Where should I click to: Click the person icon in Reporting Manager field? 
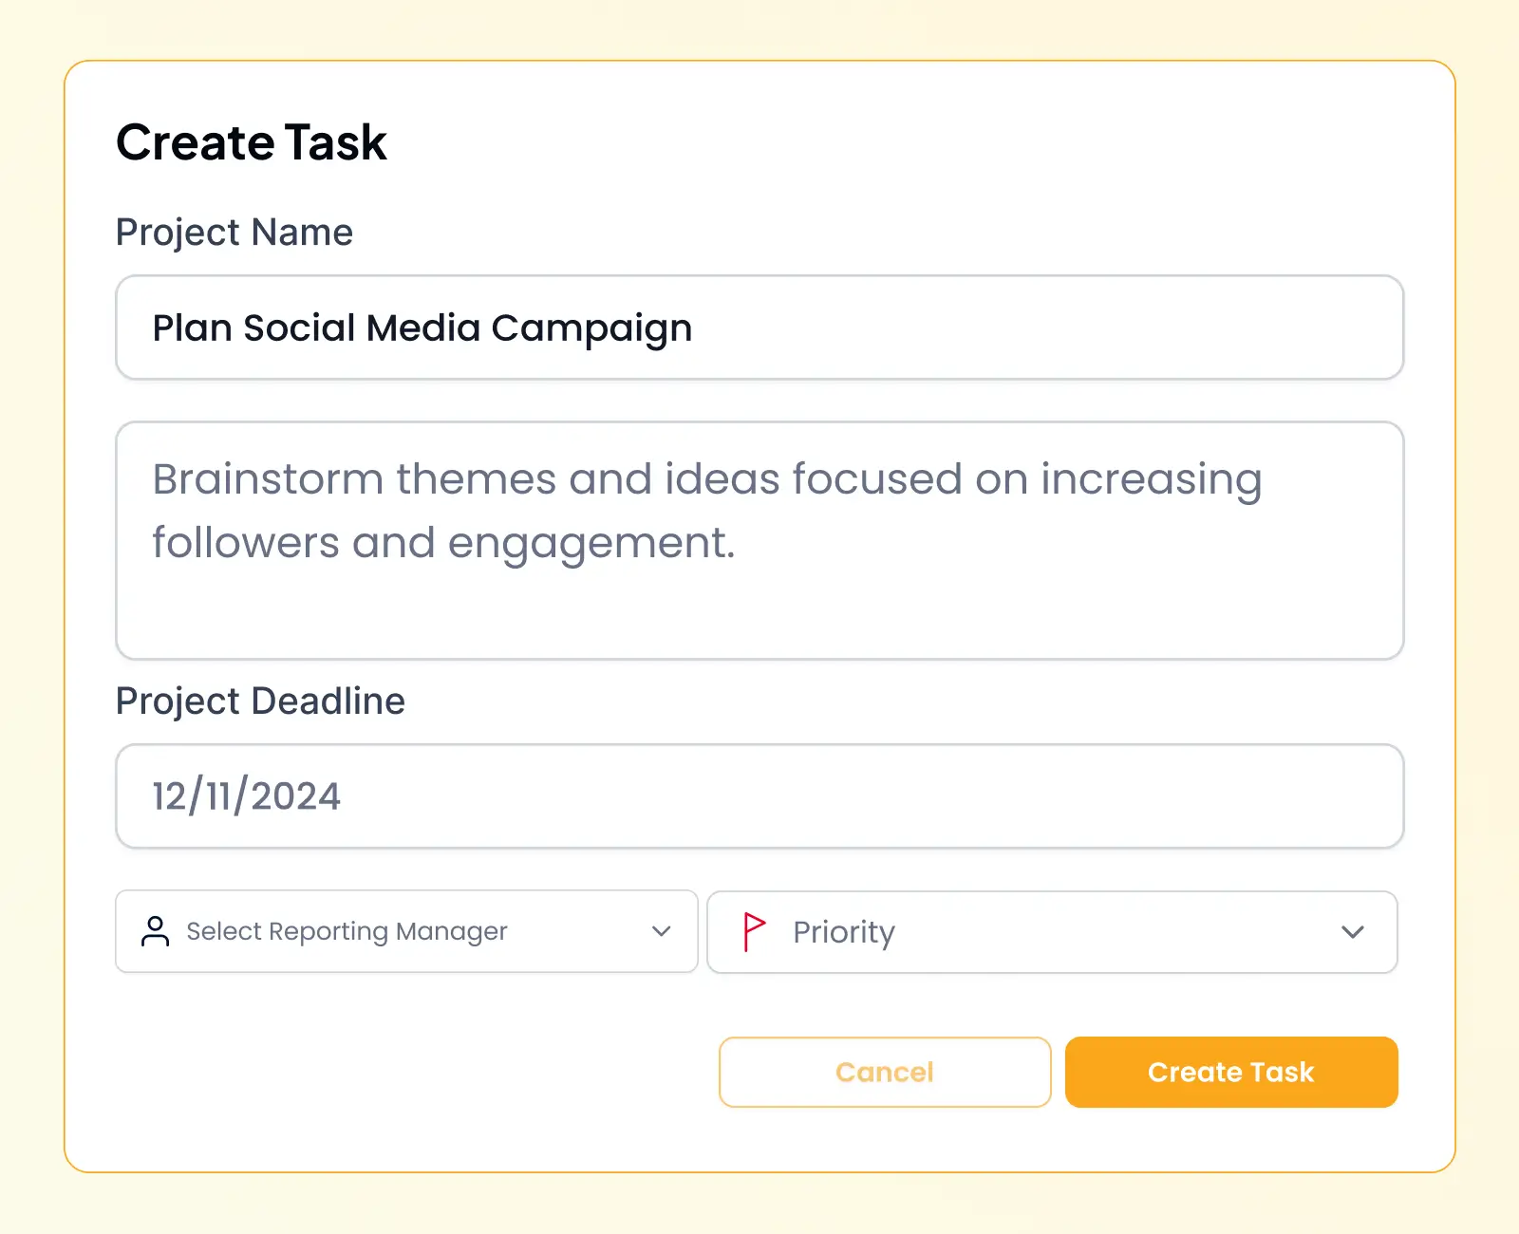pyautogui.click(x=156, y=931)
